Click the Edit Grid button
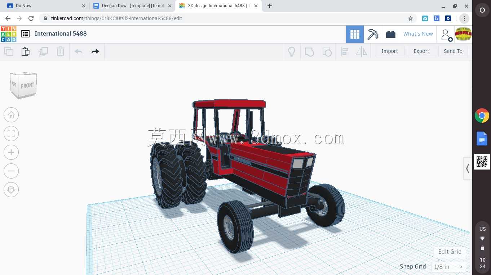491x275 pixels. coord(450,252)
